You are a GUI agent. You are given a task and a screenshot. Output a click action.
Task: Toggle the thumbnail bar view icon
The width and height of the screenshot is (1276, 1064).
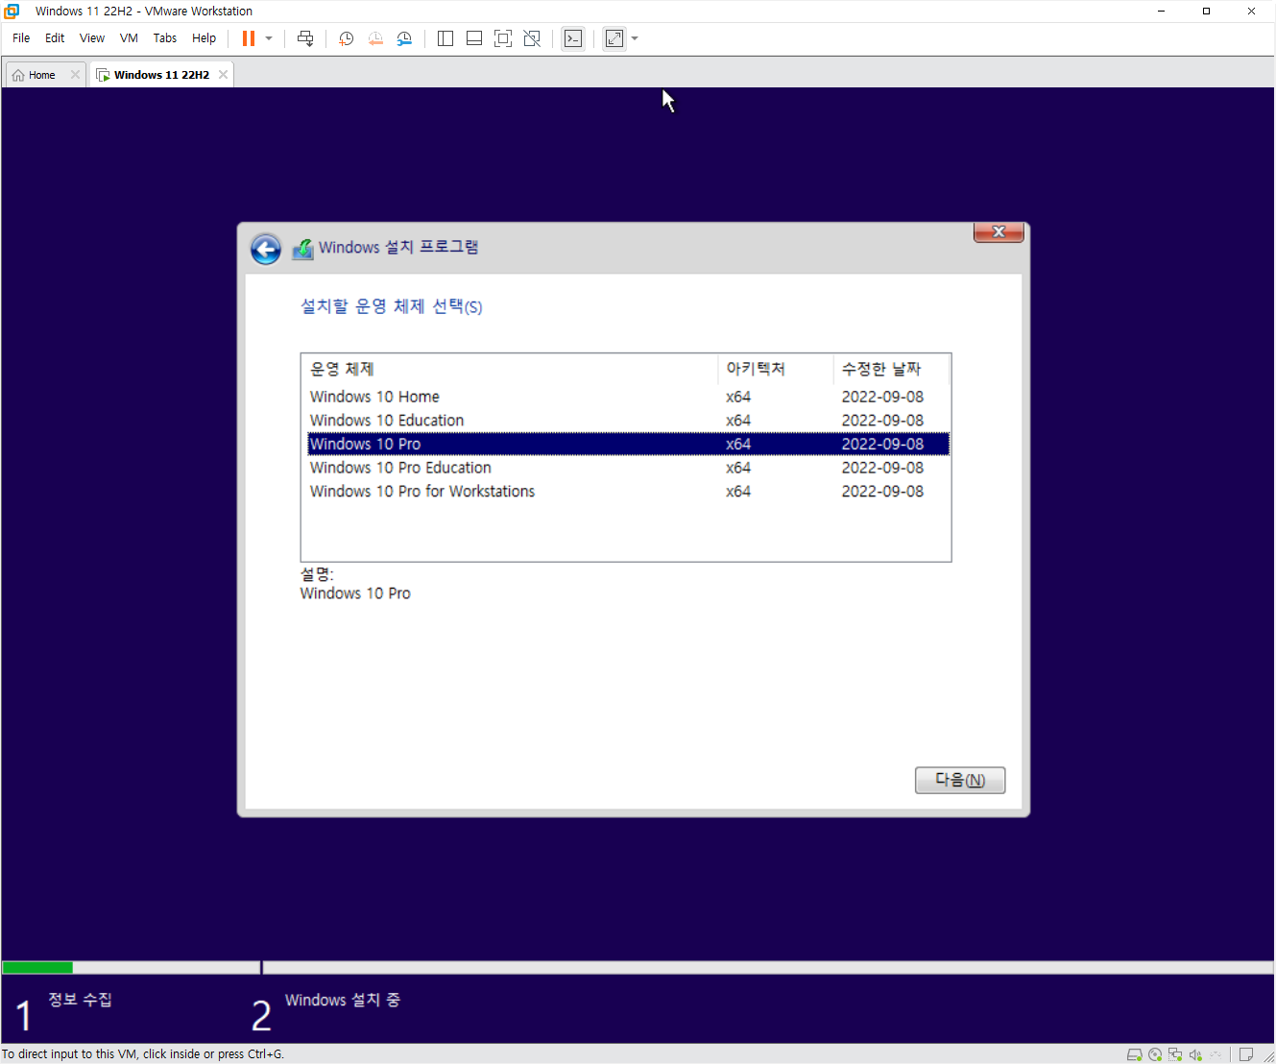click(x=474, y=38)
